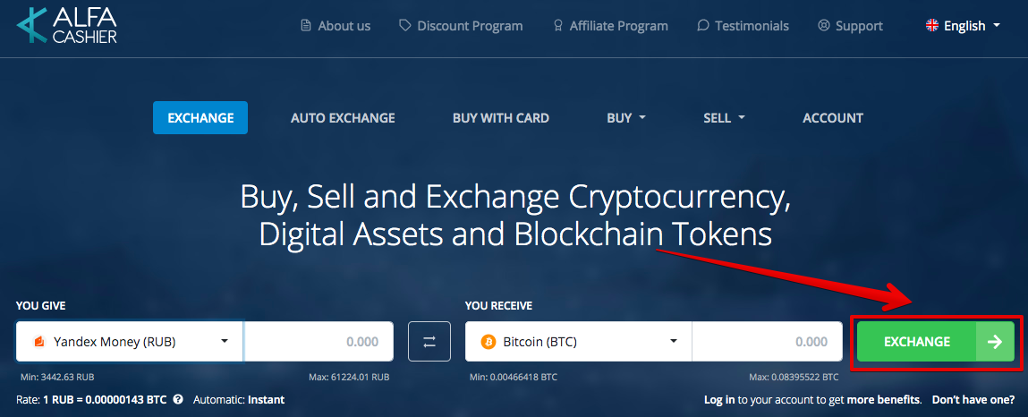Expand the English language selector

point(963,26)
